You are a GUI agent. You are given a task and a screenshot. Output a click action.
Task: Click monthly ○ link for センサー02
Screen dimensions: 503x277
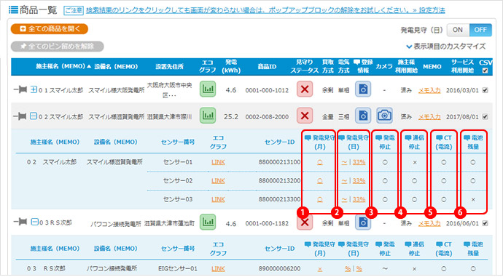click(320, 181)
